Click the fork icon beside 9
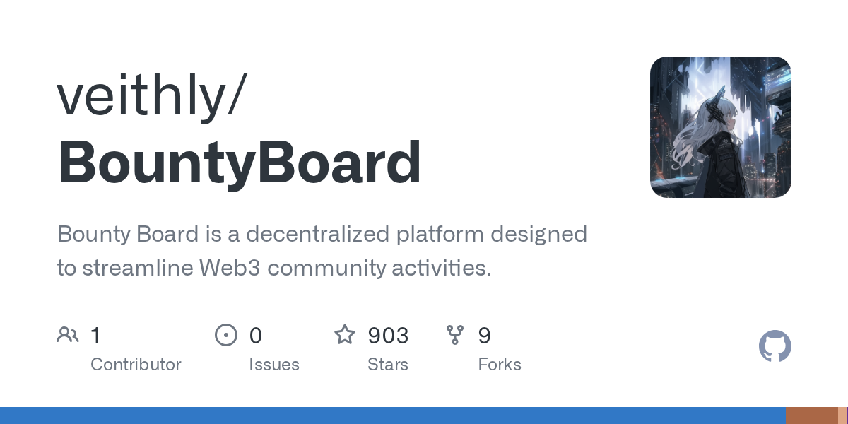The height and width of the screenshot is (424, 848). click(455, 334)
